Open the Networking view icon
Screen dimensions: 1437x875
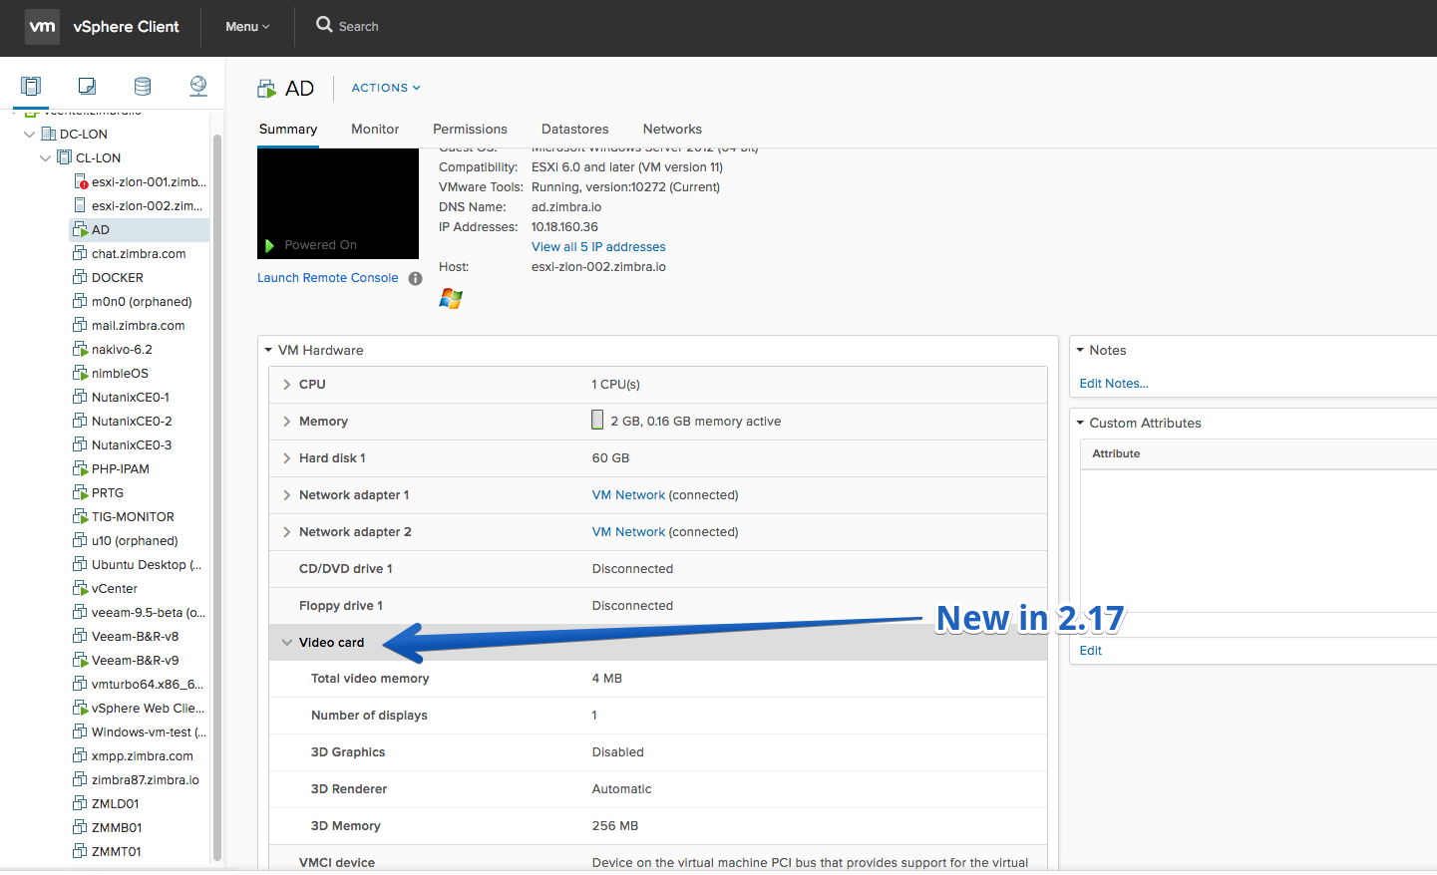click(x=198, y=86)
